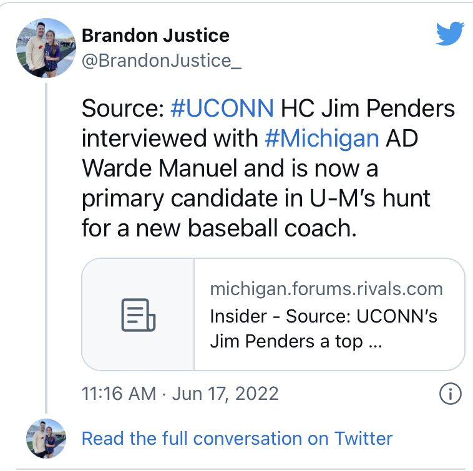
Task: Click the 'Jim Penders a top ...' preview line
Action: [x=296, y=342]
